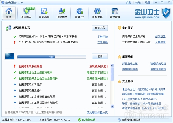Open news 警惕"伪男博QQ"成木马传播途径
The height and width of the screenshot is (123, 173).
[x=142, y=103]
